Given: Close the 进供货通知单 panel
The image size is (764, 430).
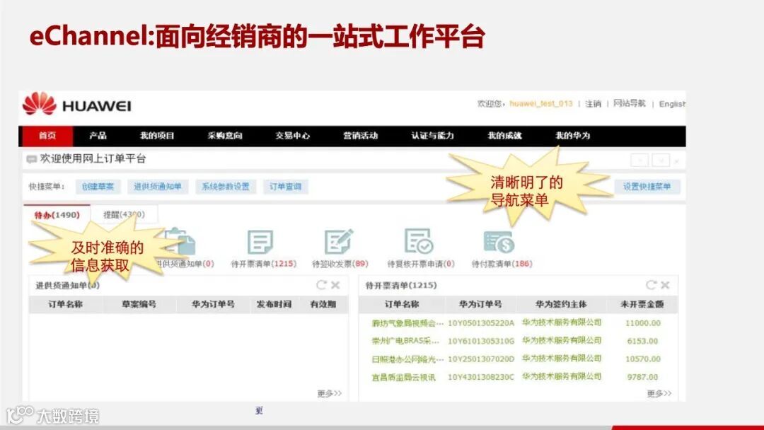Looking at the screenshot, I should click(x=335, y=285).
